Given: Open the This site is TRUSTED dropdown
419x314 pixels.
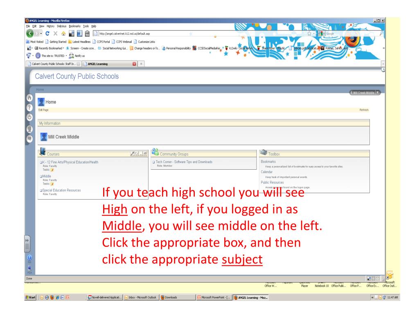Looking at the screenshot, I should point(51,56).
